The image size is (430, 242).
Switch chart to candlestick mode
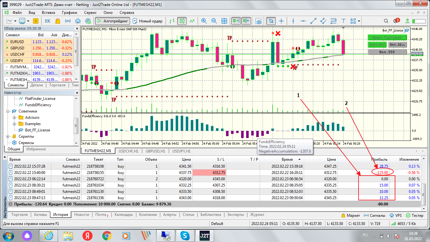pos(182,21)
